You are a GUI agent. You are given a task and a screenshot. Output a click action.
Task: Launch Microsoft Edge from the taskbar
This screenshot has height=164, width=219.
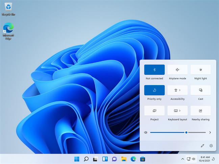[x=133, y=159]
